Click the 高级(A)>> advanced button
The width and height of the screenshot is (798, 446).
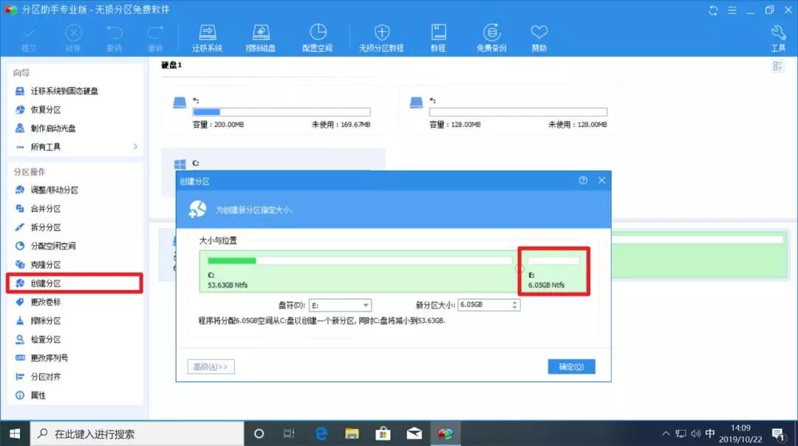[x=211, y=366]
